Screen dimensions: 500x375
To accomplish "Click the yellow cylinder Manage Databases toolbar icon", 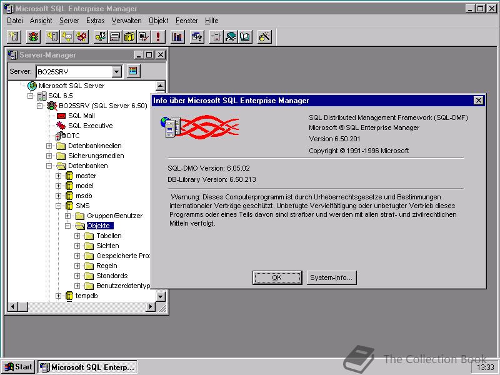I will click(129, 37).
